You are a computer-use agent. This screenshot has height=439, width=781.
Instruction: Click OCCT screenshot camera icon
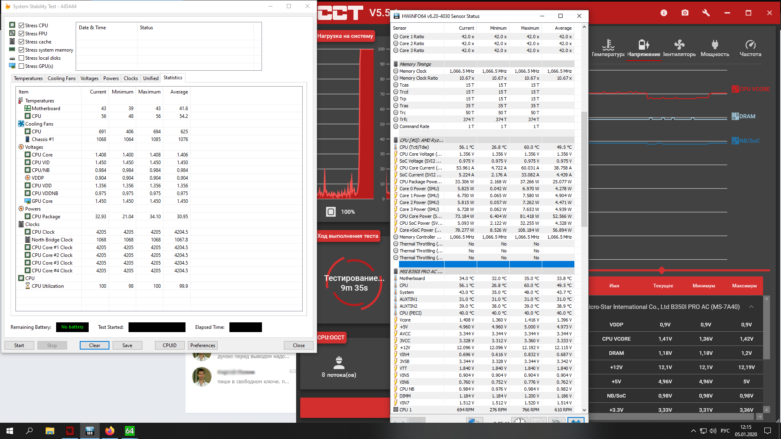[685, 13]
